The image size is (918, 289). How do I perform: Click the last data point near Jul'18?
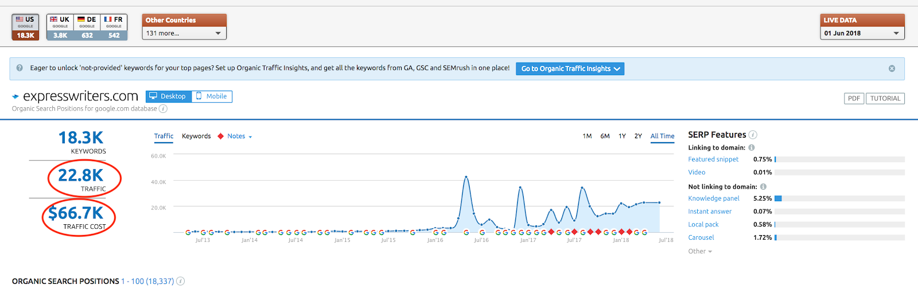pos(659,202)
